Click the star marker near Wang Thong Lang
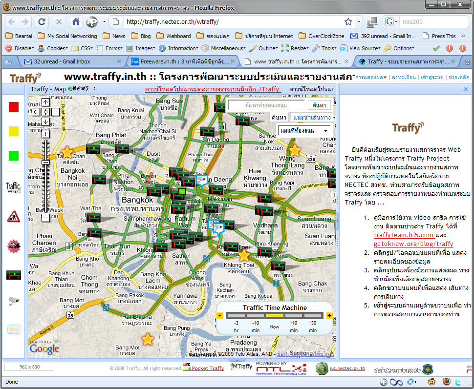474x389 pixels. 295,150
